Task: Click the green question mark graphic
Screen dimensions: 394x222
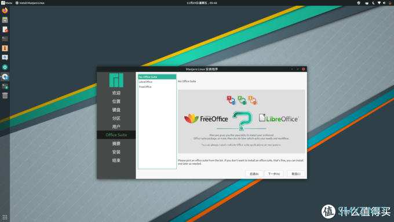Action: tap(242, 121)
